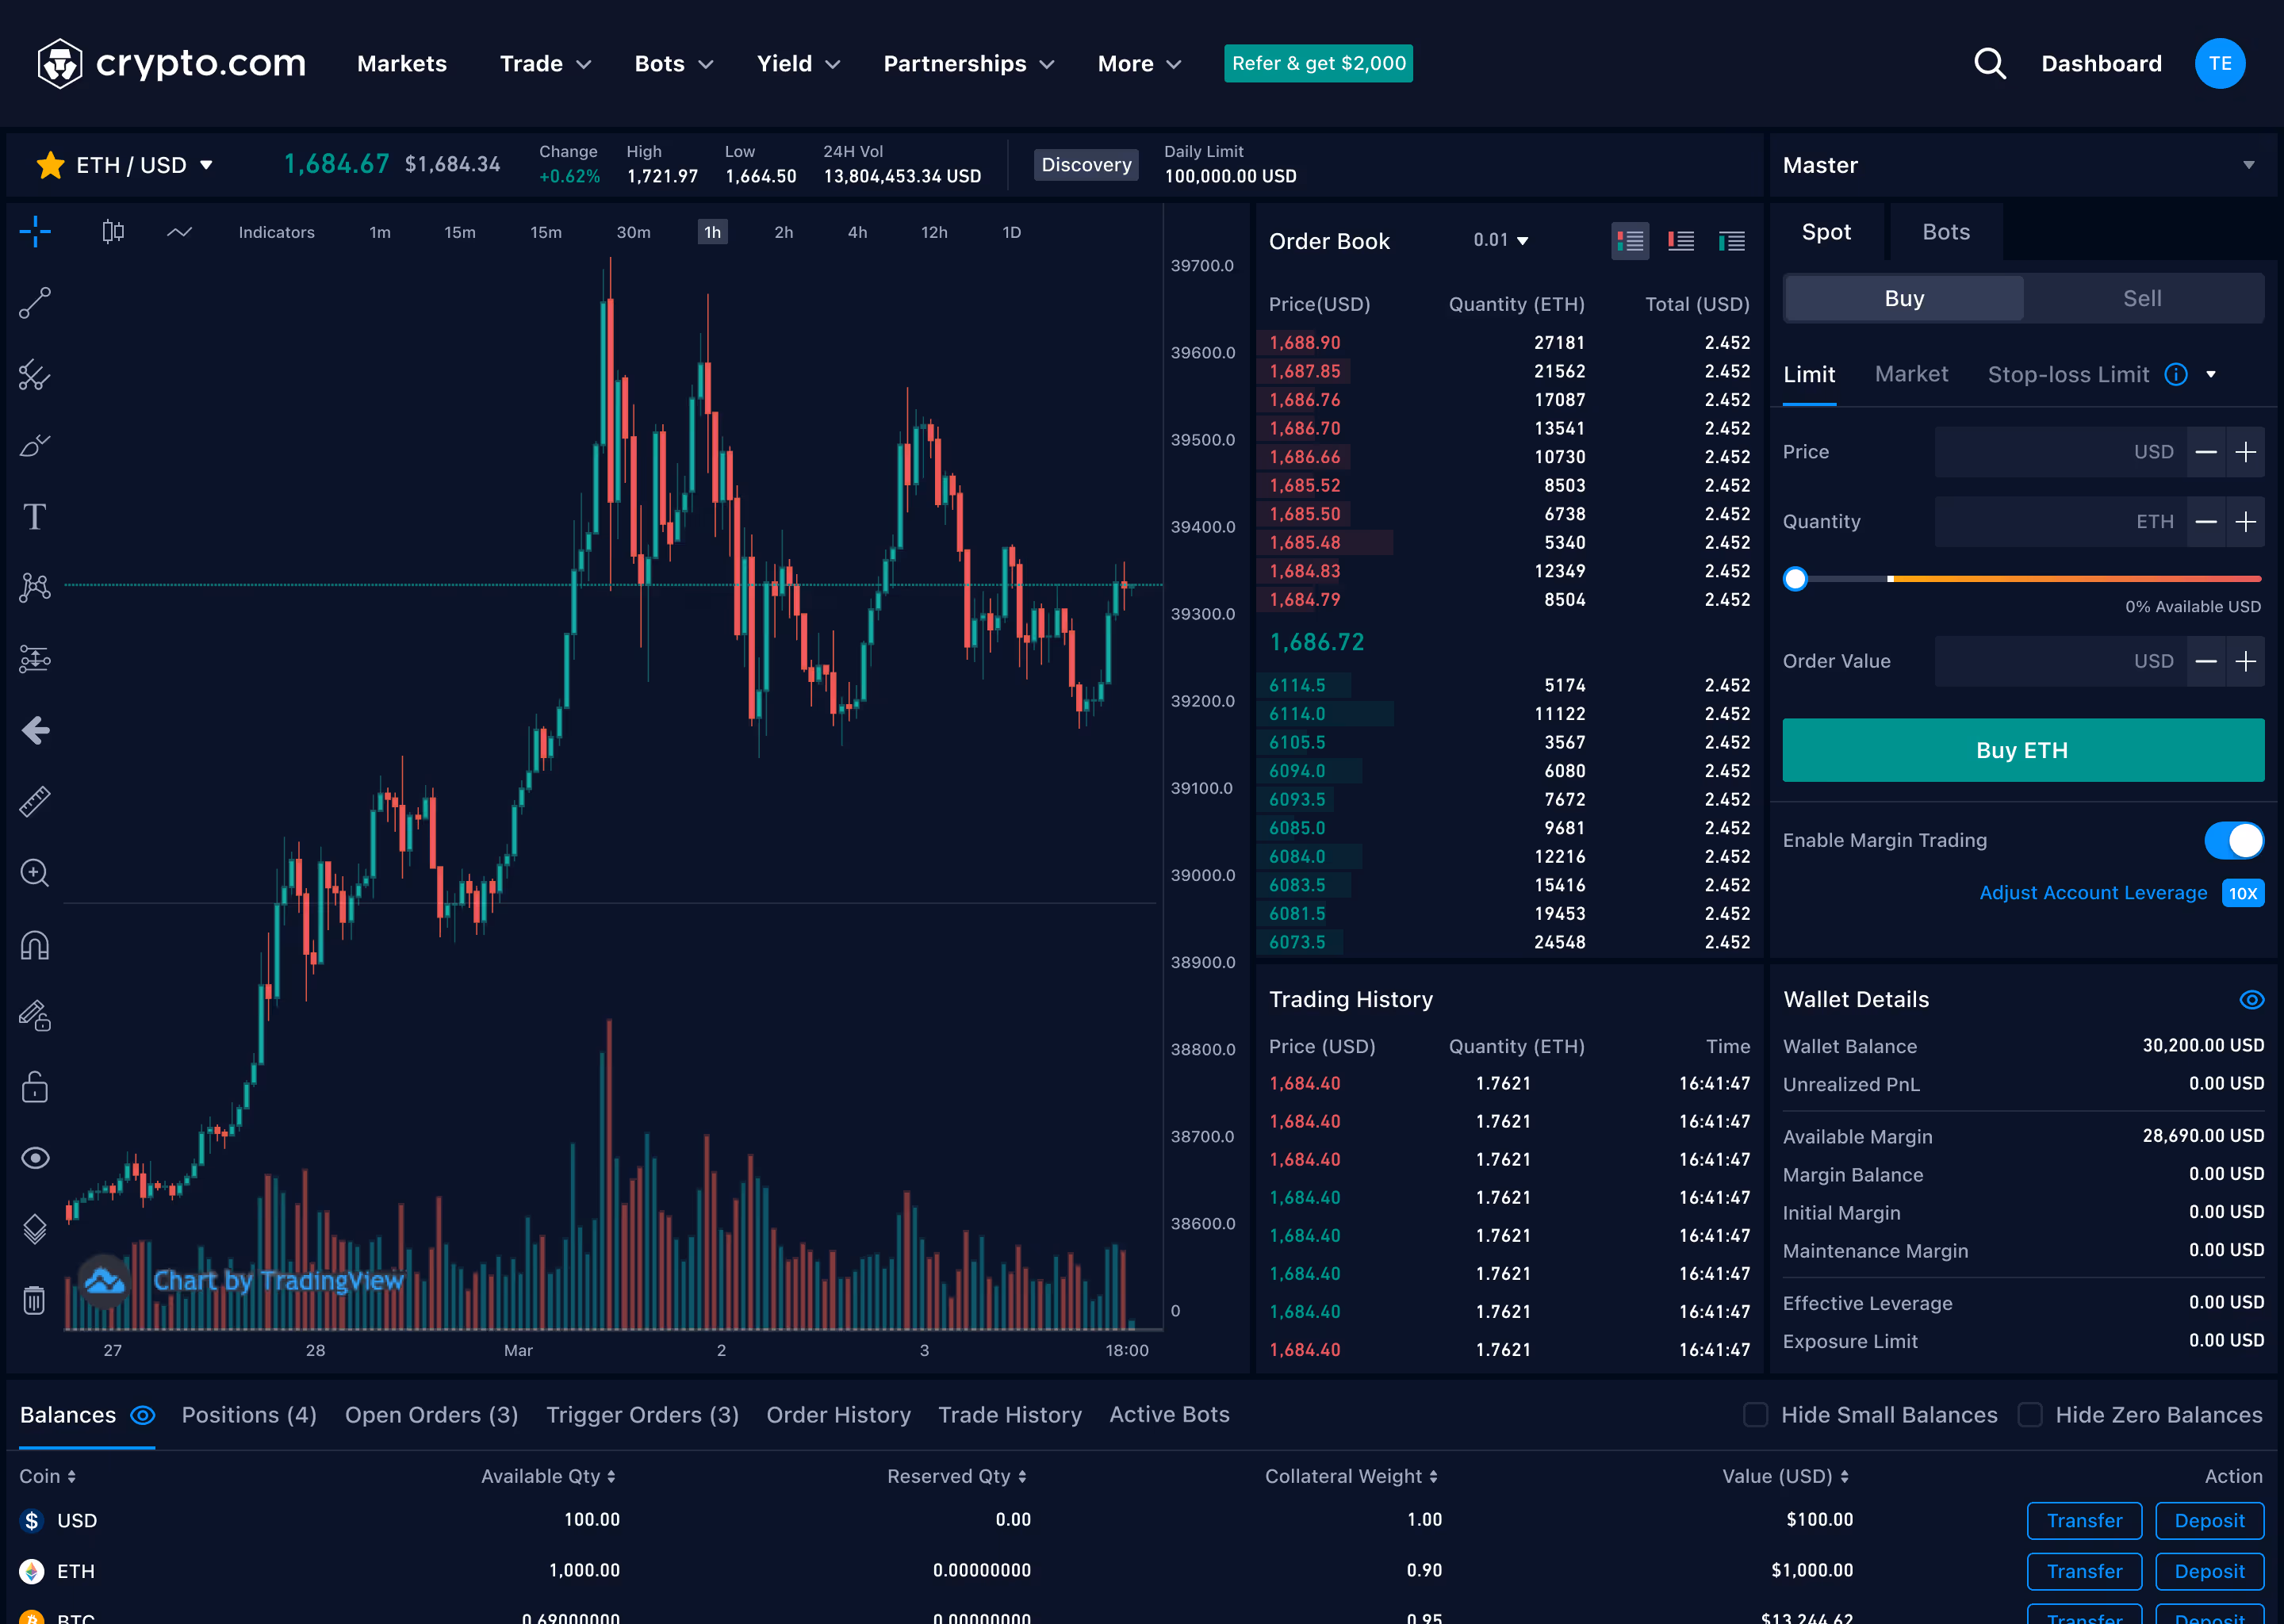Switch order side to Buy

1904,298
